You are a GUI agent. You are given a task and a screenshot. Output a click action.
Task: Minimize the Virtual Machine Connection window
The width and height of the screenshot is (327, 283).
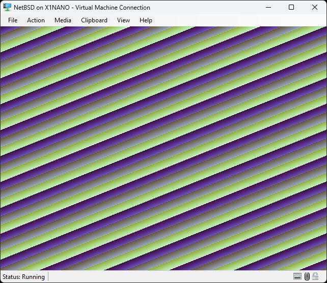coord(268,7)
